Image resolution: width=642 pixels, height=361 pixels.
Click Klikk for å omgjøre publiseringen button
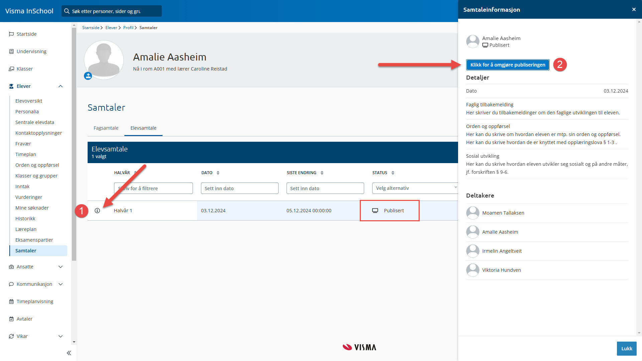(x=508, y=65)
